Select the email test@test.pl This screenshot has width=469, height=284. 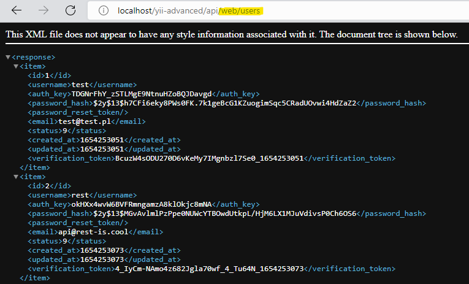85,121
